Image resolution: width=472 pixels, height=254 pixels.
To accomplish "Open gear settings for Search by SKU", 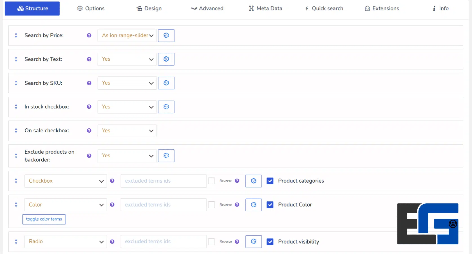I will 166,83.
